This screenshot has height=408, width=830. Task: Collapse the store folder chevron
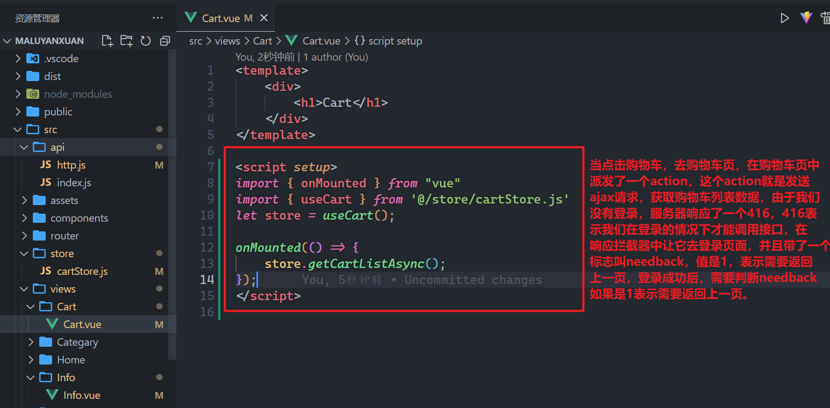click(x=24, y=253)
